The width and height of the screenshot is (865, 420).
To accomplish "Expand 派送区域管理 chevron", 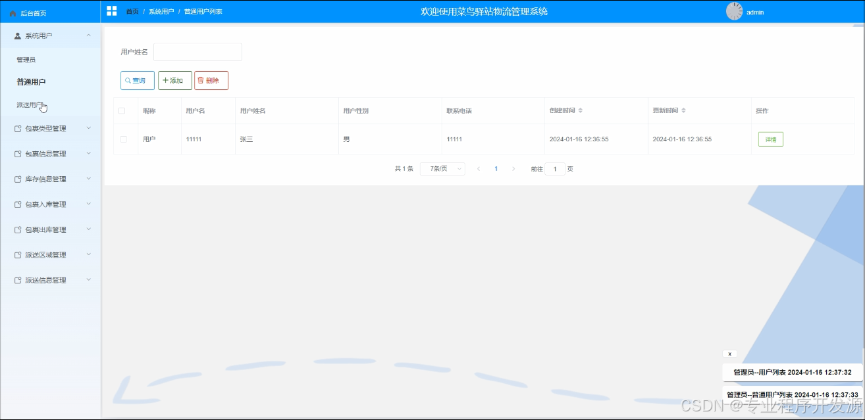I will coord(89,254).
